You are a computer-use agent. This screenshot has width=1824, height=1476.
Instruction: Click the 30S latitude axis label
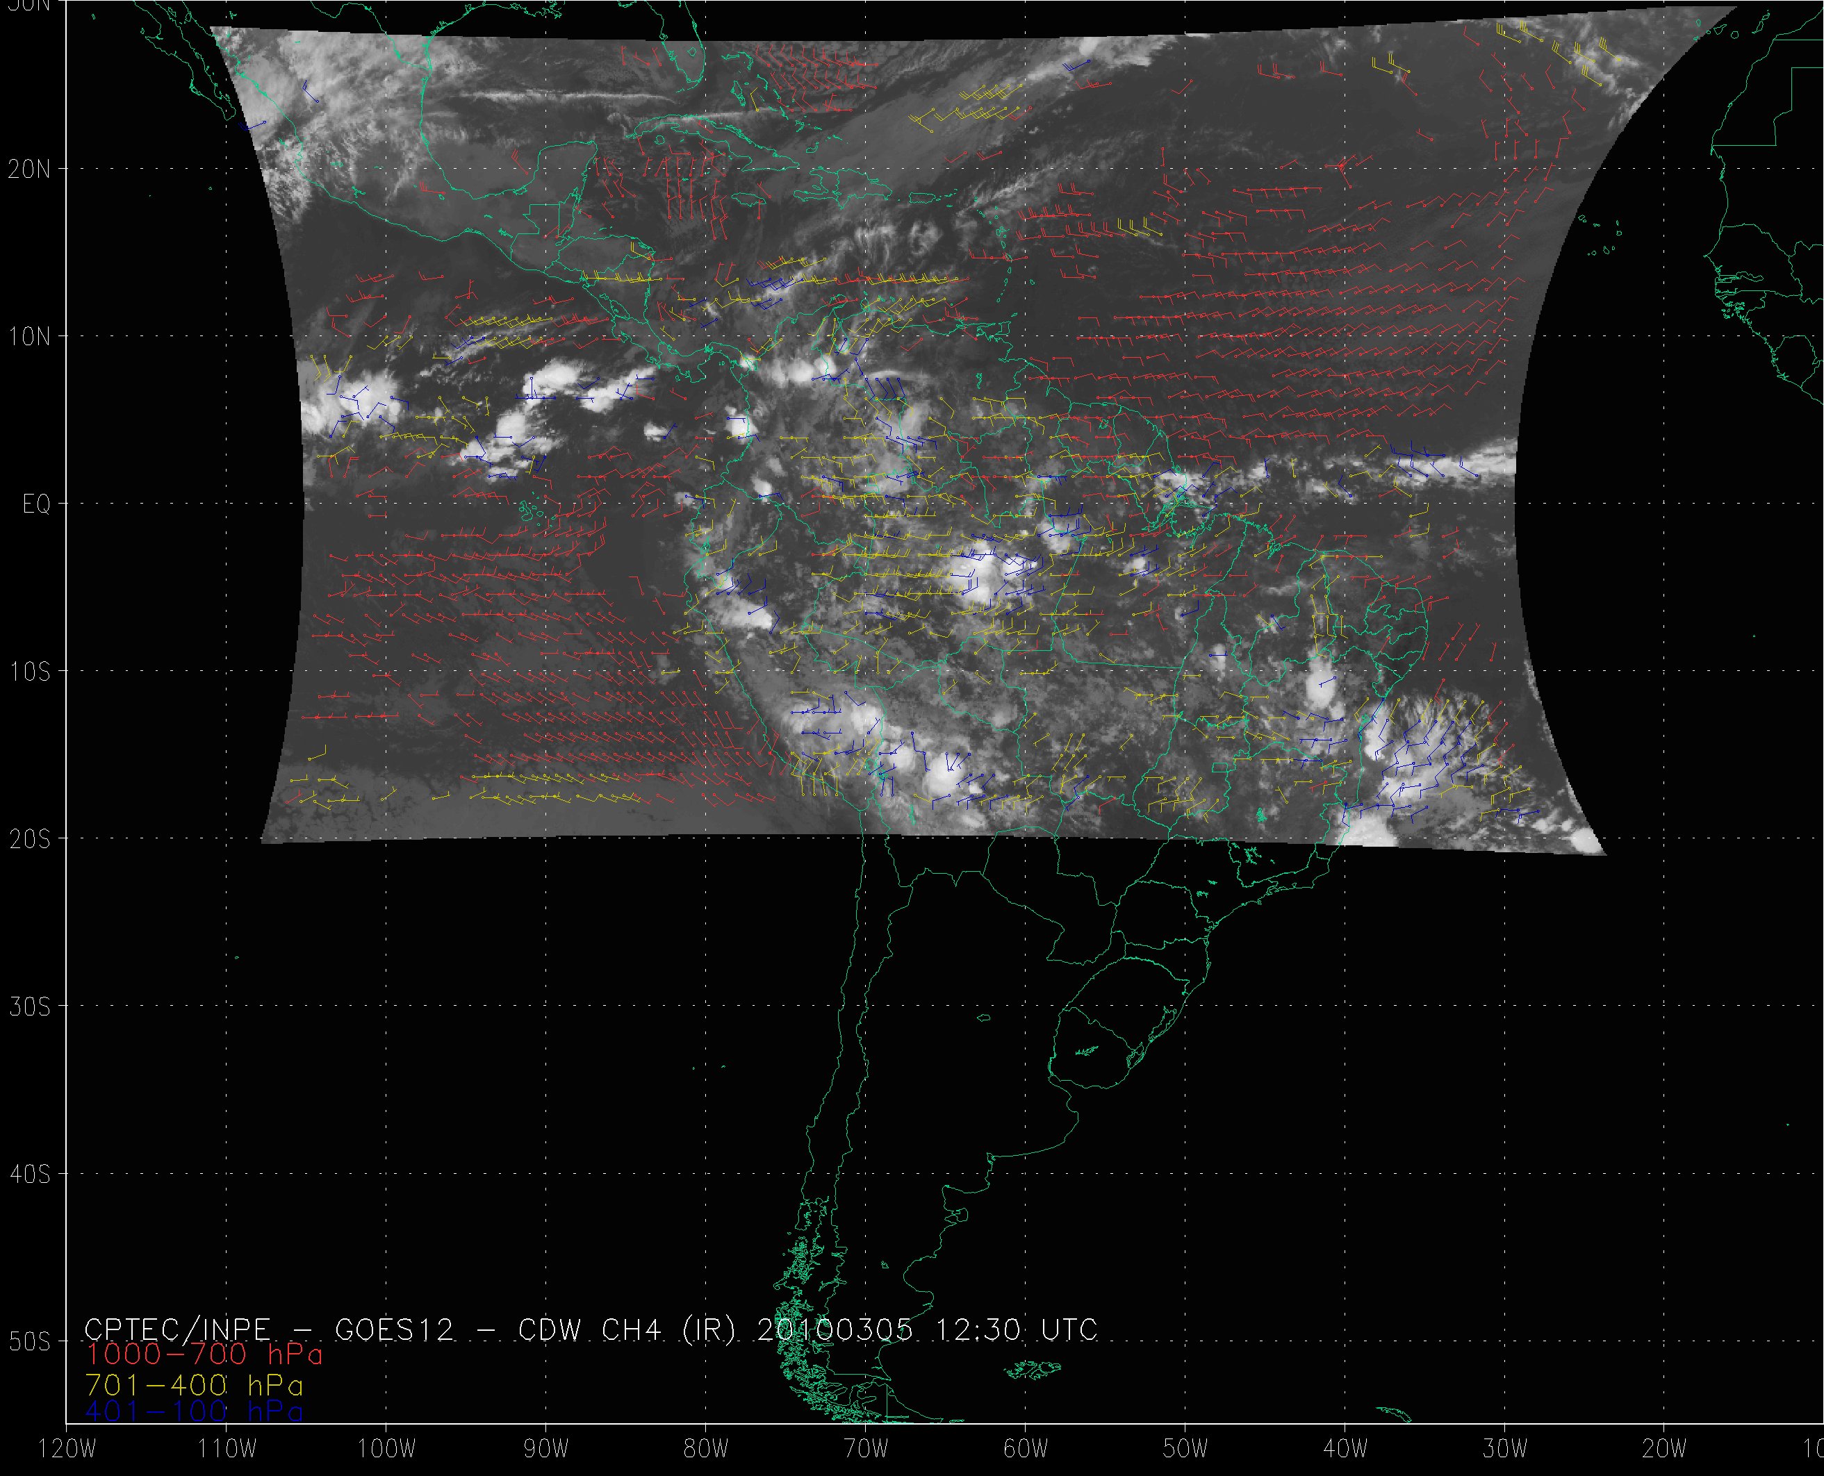29,1006
